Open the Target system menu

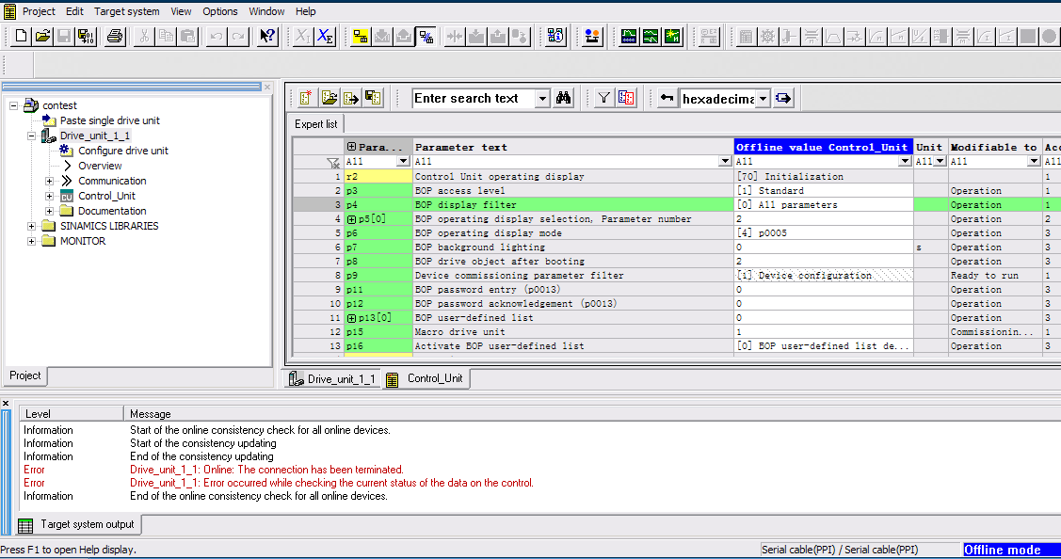(126, 11)
